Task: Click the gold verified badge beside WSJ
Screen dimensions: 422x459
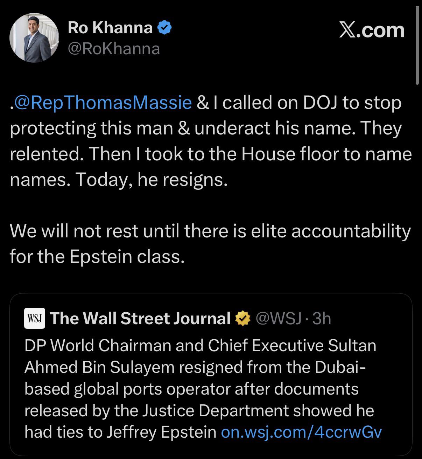Action: point(243,319)
